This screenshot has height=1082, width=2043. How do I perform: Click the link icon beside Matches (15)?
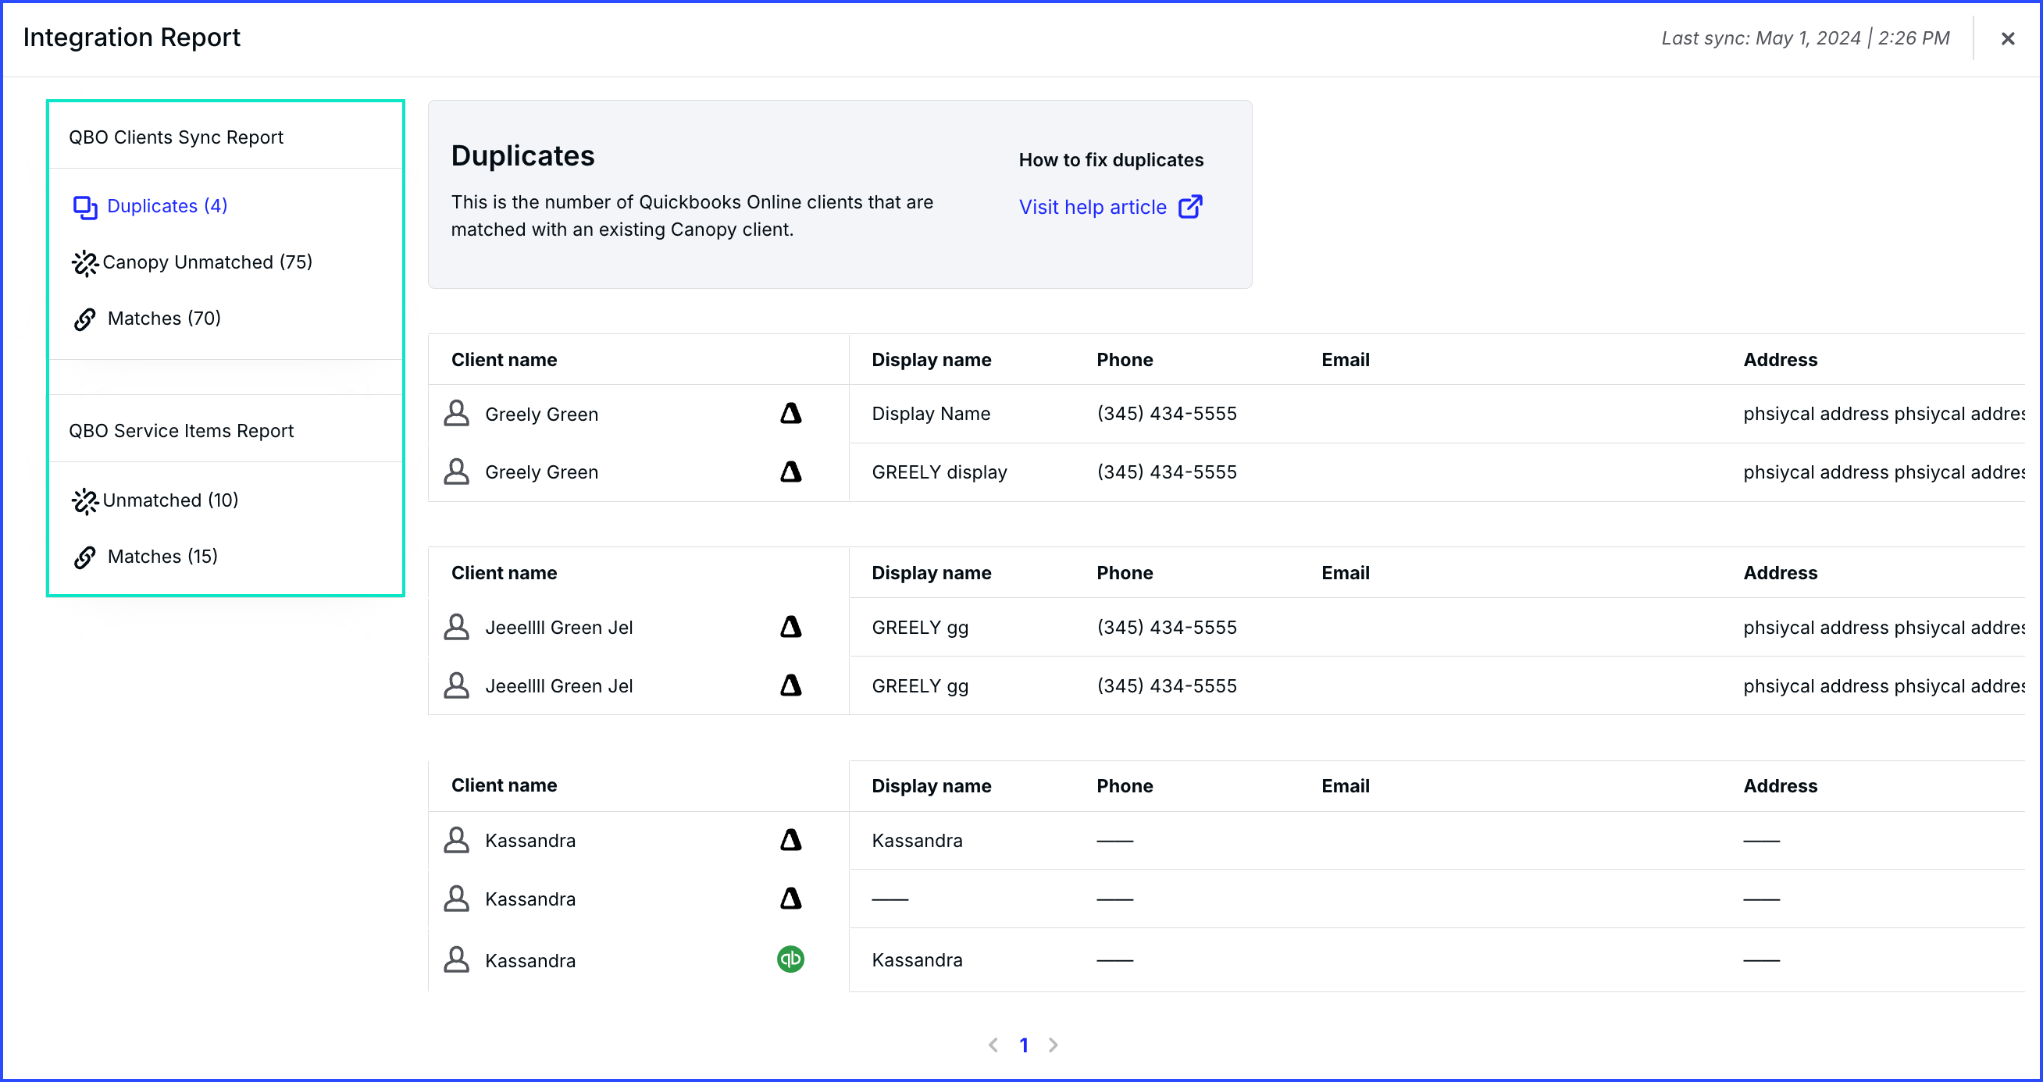(x=85, y=557)
